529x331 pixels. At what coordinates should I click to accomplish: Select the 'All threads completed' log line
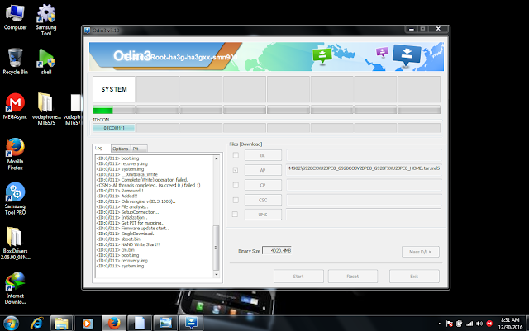(x=149, y=185)
